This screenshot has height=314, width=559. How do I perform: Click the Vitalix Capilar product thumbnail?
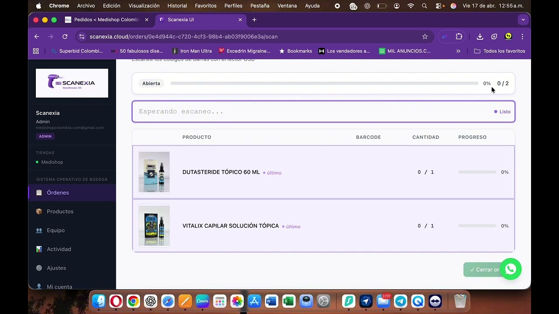click(x=154, y=226)
